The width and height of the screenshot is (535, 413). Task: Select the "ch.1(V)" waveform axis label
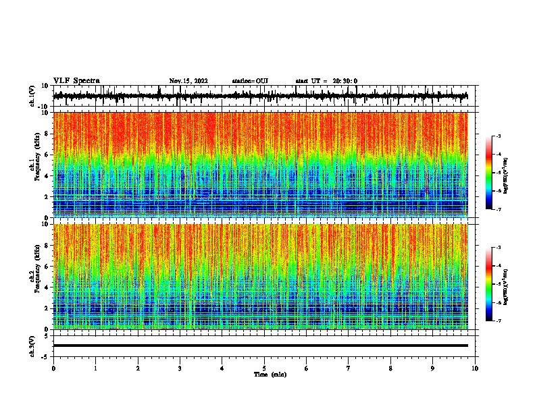tap(32, 96)
